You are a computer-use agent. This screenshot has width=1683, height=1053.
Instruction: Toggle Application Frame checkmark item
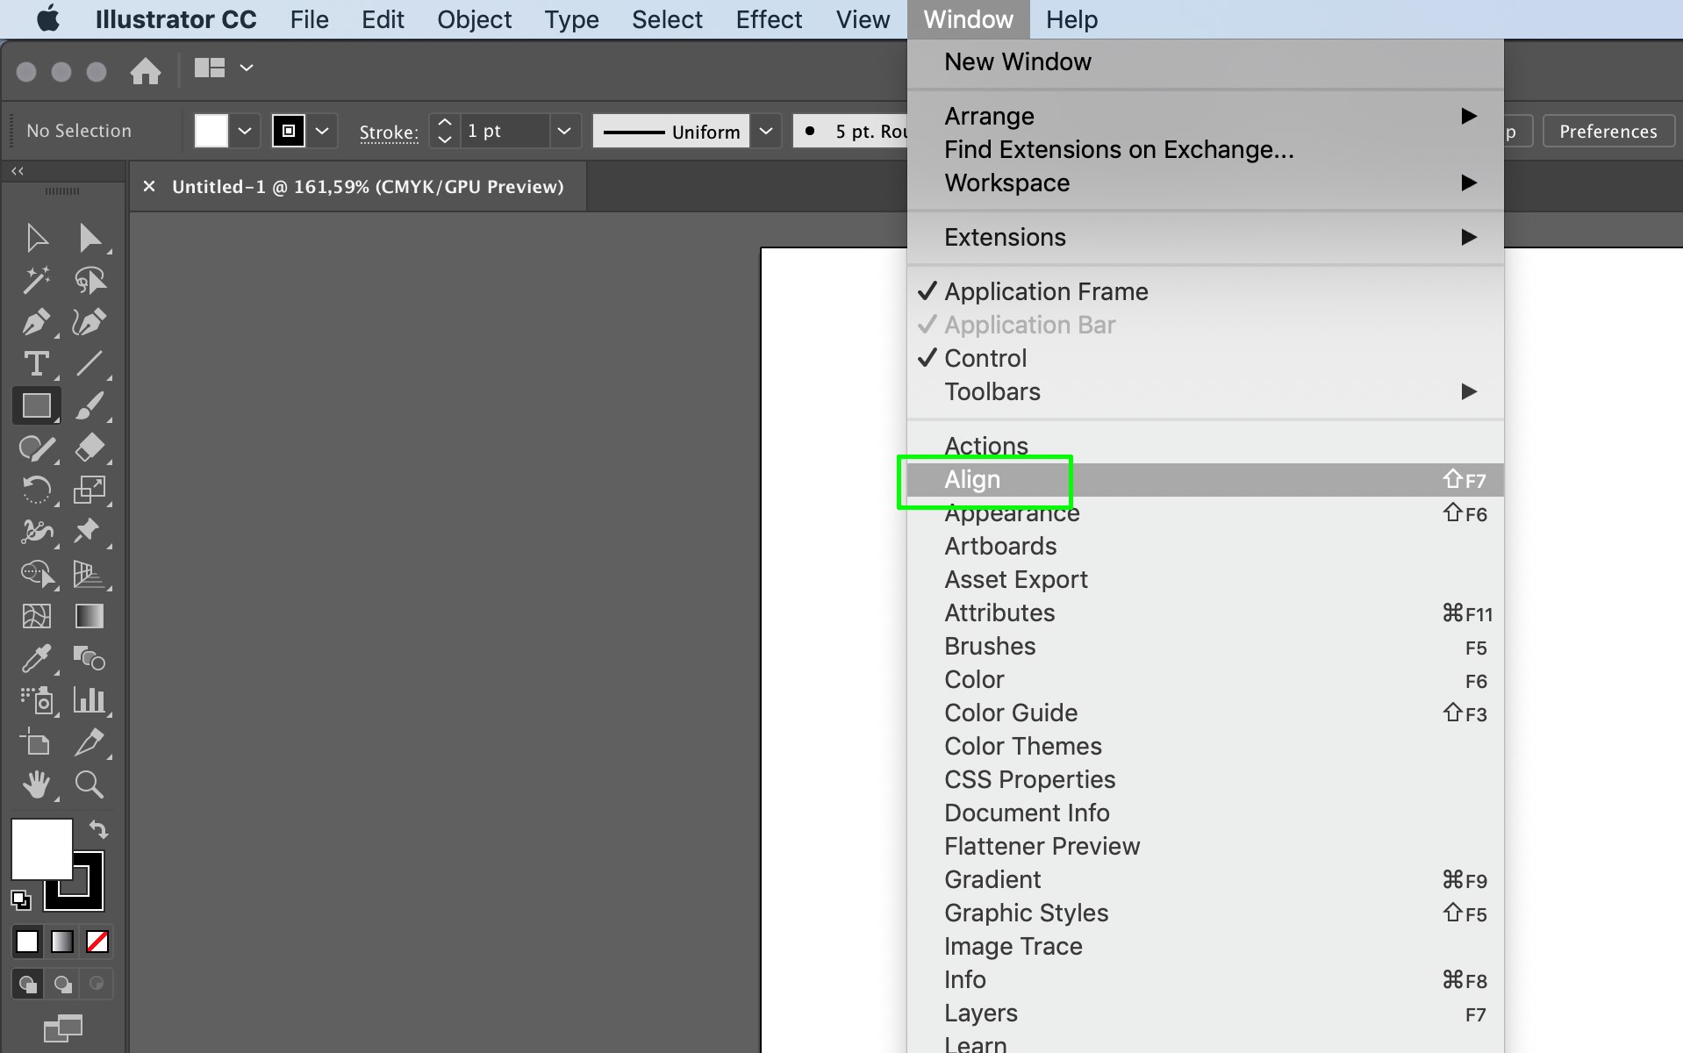pos(1045,291)
